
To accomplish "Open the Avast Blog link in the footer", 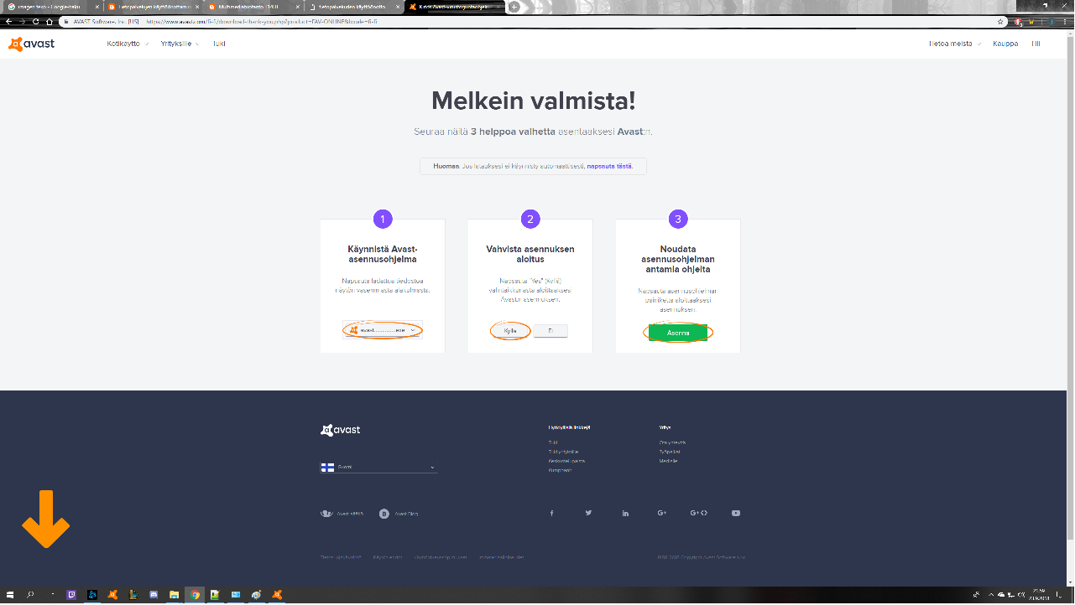I will coord(399,514).
